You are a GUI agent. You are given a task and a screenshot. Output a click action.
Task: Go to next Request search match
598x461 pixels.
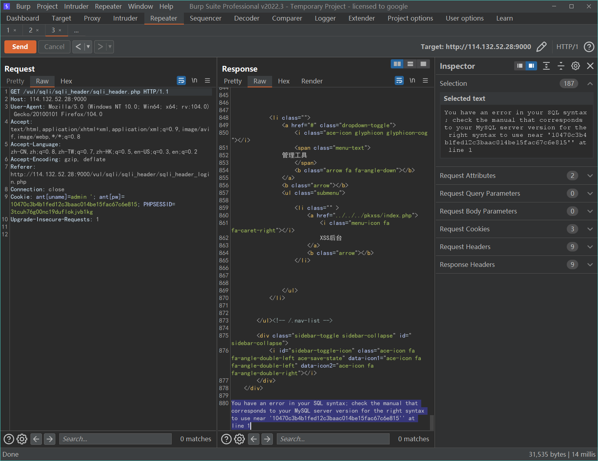pos(49,439)
